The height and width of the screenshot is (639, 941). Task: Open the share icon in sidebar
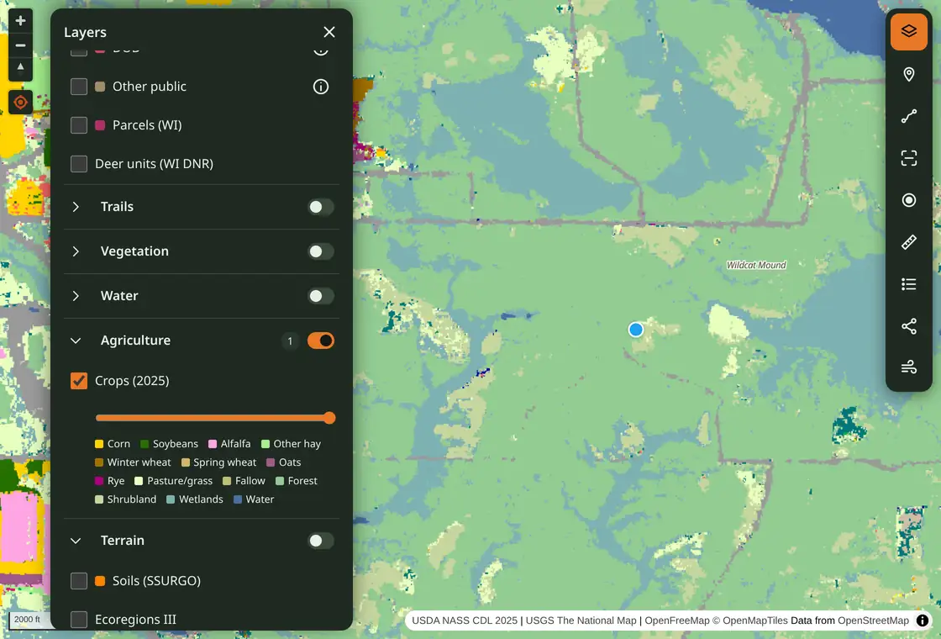(x=908, y=326)
